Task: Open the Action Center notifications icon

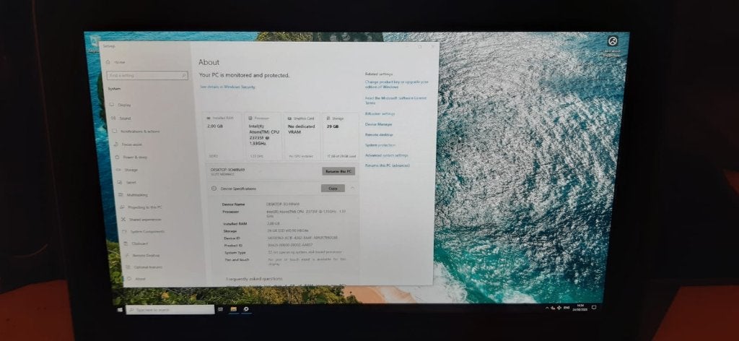Action: (595, 308)
